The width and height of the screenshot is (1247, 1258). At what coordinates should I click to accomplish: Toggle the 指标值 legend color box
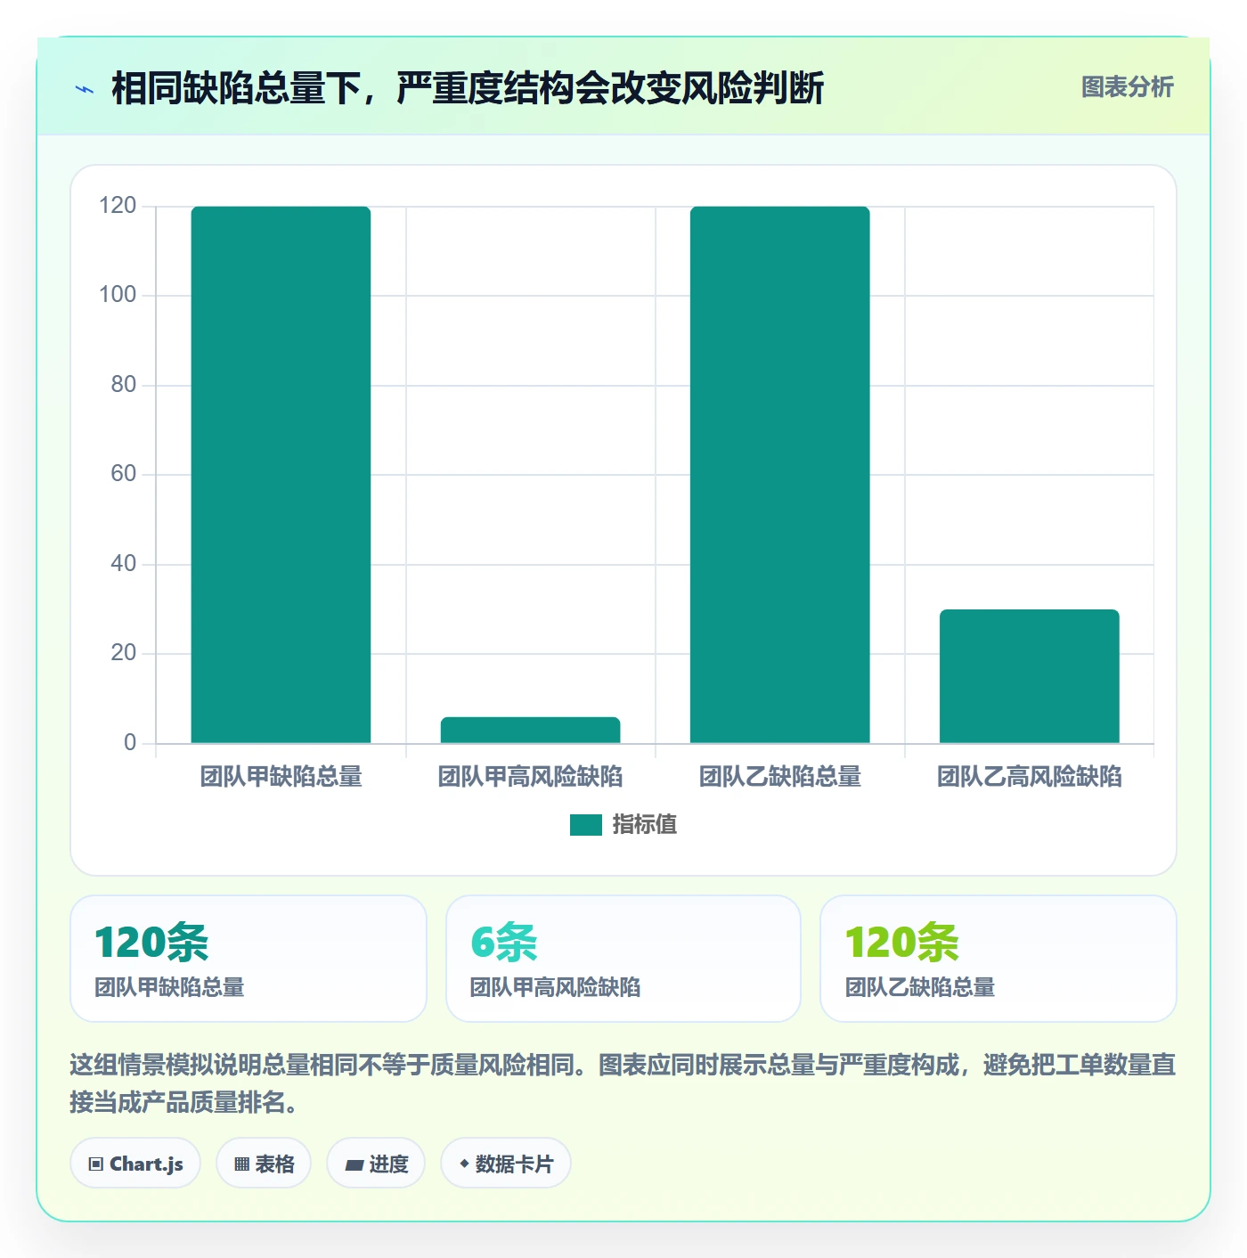pos(586,825)
